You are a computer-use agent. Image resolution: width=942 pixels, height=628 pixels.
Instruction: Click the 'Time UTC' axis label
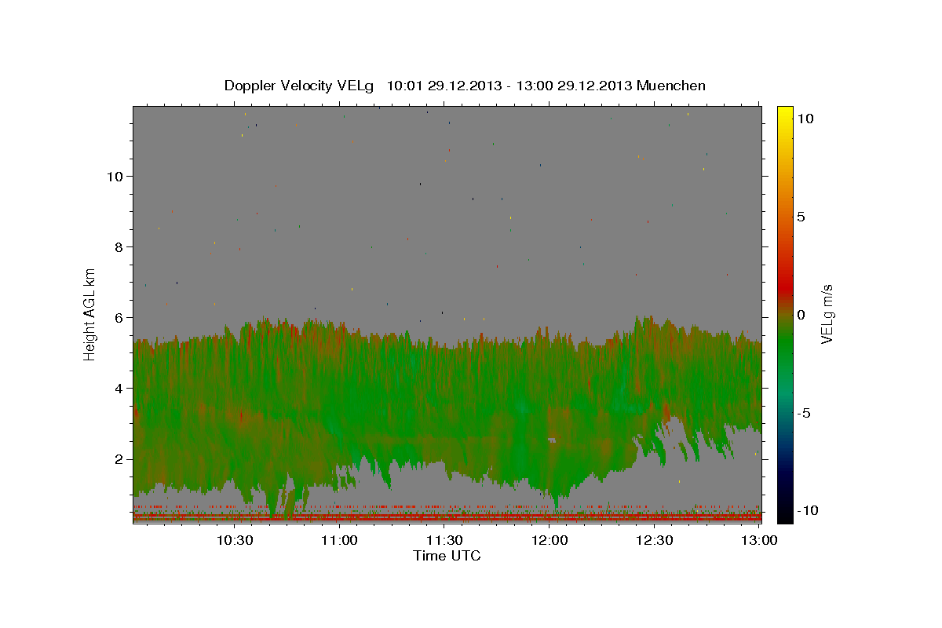[x=447, y=556]
